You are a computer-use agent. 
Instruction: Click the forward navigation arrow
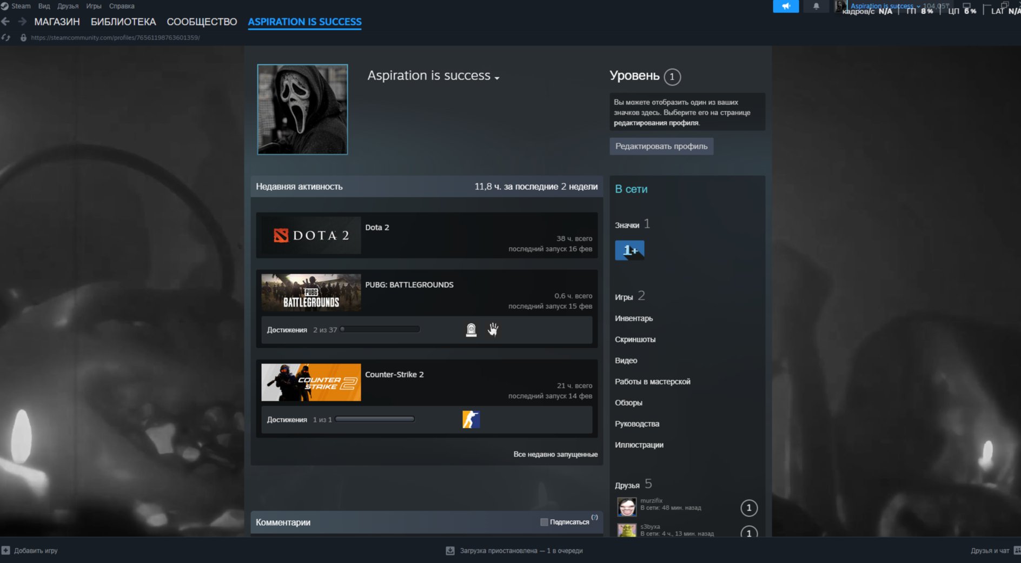pyautogui.click(x=22, y=22)
